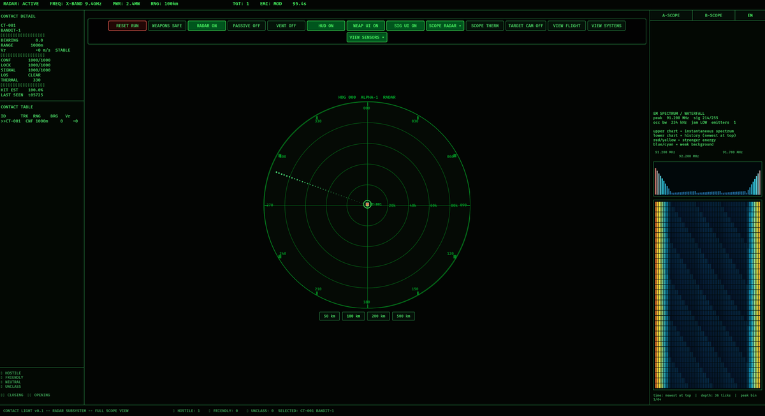Turn off the RADAR ON toggle

click(x=207, y=26)
